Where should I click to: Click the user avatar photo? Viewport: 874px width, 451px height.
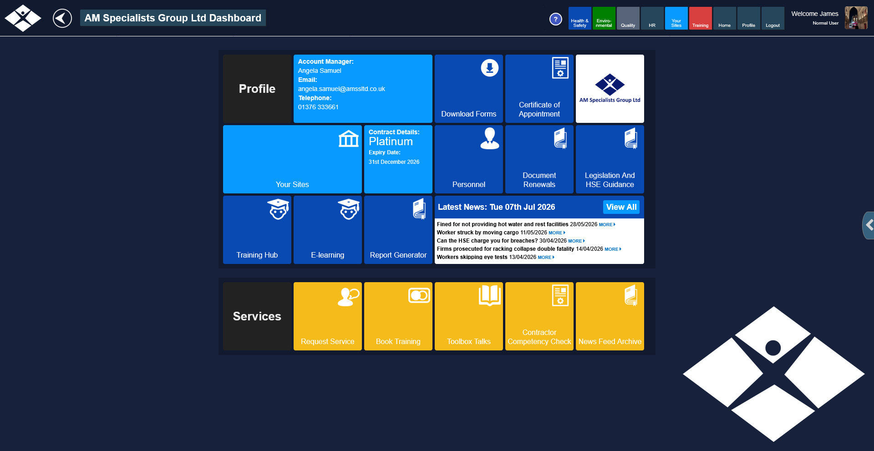[856, 18]
